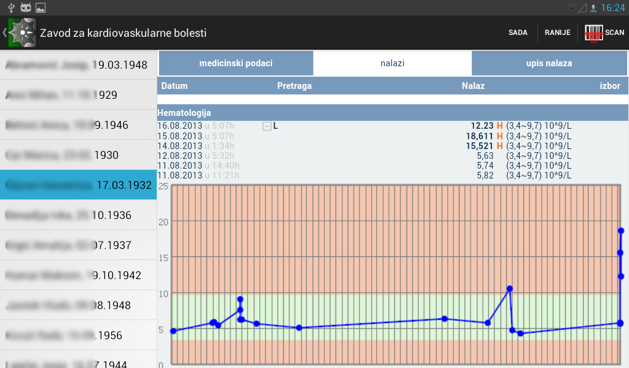Screen dimensions: 629x368
Task: Tap the back chevron beside app logo
Action: (x=4, y=33)
